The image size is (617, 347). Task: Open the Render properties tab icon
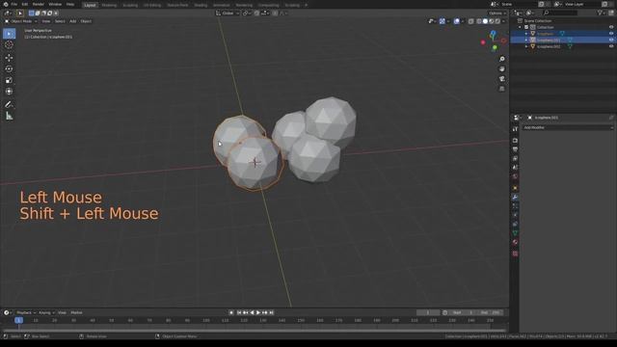(515, 141)
